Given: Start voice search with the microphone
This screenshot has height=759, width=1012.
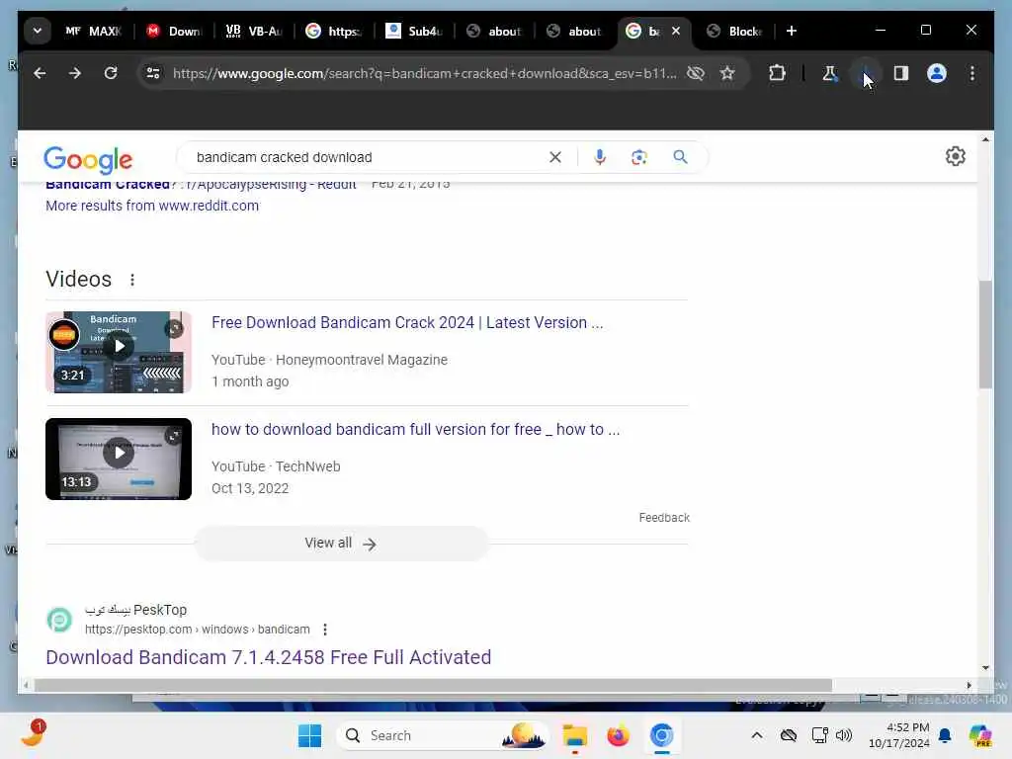Looking at the screenshot, I should [x=600, y=157].
